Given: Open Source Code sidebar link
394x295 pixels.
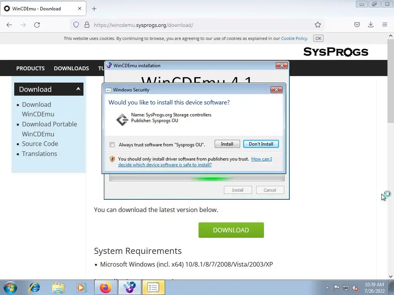Looking at the screenshot, I should [x=40, y=144].
